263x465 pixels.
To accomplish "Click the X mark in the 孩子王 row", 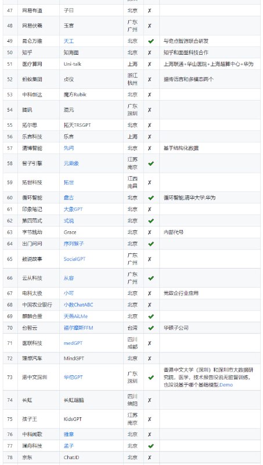I will tap(150, 419).
